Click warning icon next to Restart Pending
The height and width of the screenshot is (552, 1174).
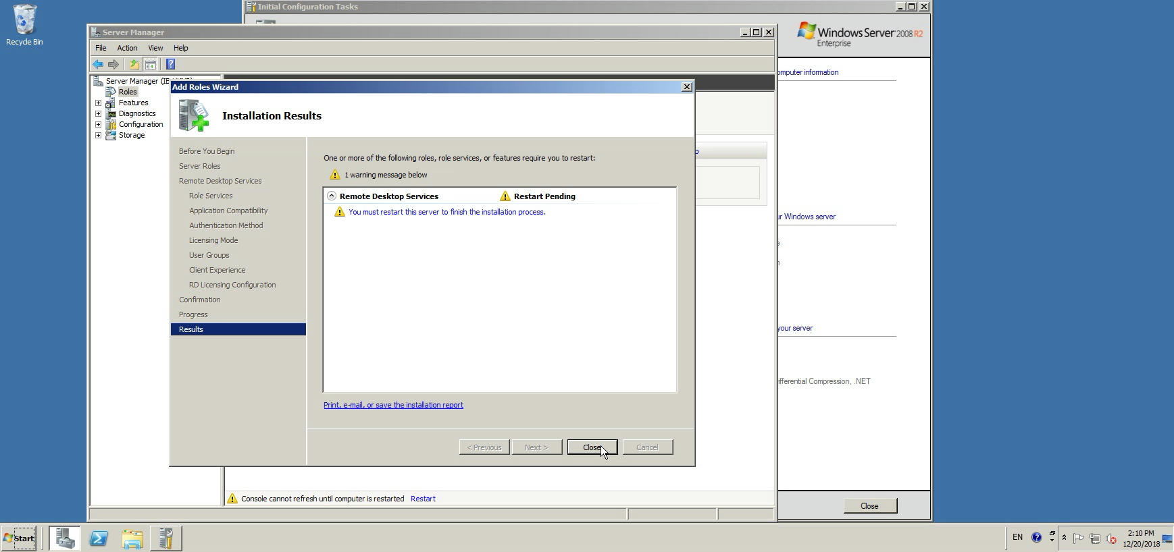pyautogui.click(x=505, y=196)
